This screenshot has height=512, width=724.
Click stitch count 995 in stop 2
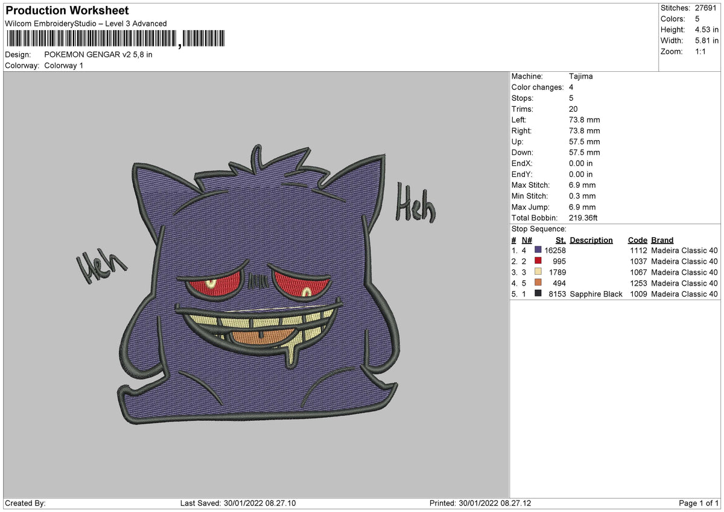559,261
